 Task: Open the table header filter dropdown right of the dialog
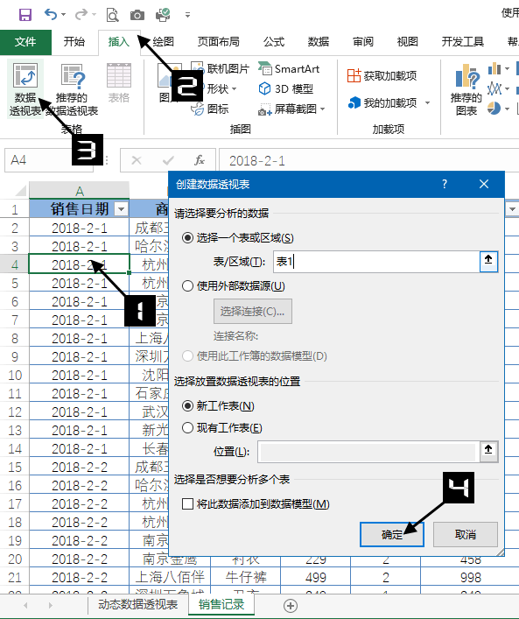512,209
